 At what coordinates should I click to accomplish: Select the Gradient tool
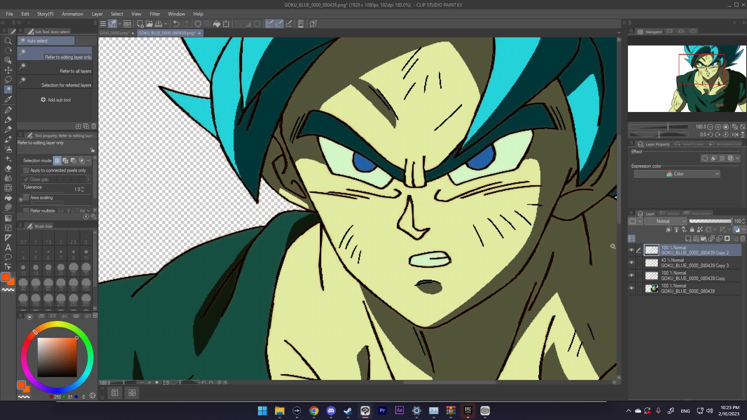pyautogui.click(x=8, y=218)
